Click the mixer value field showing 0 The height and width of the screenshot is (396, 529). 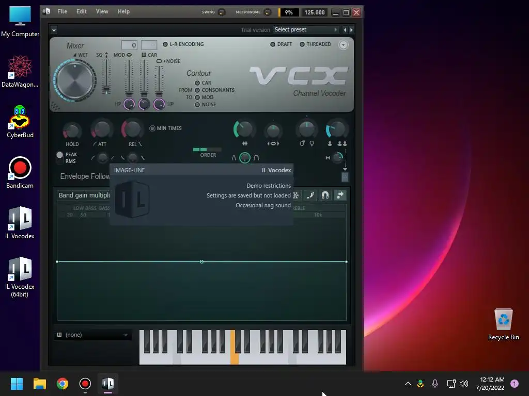pyautogui.click(x=129, y=45)
